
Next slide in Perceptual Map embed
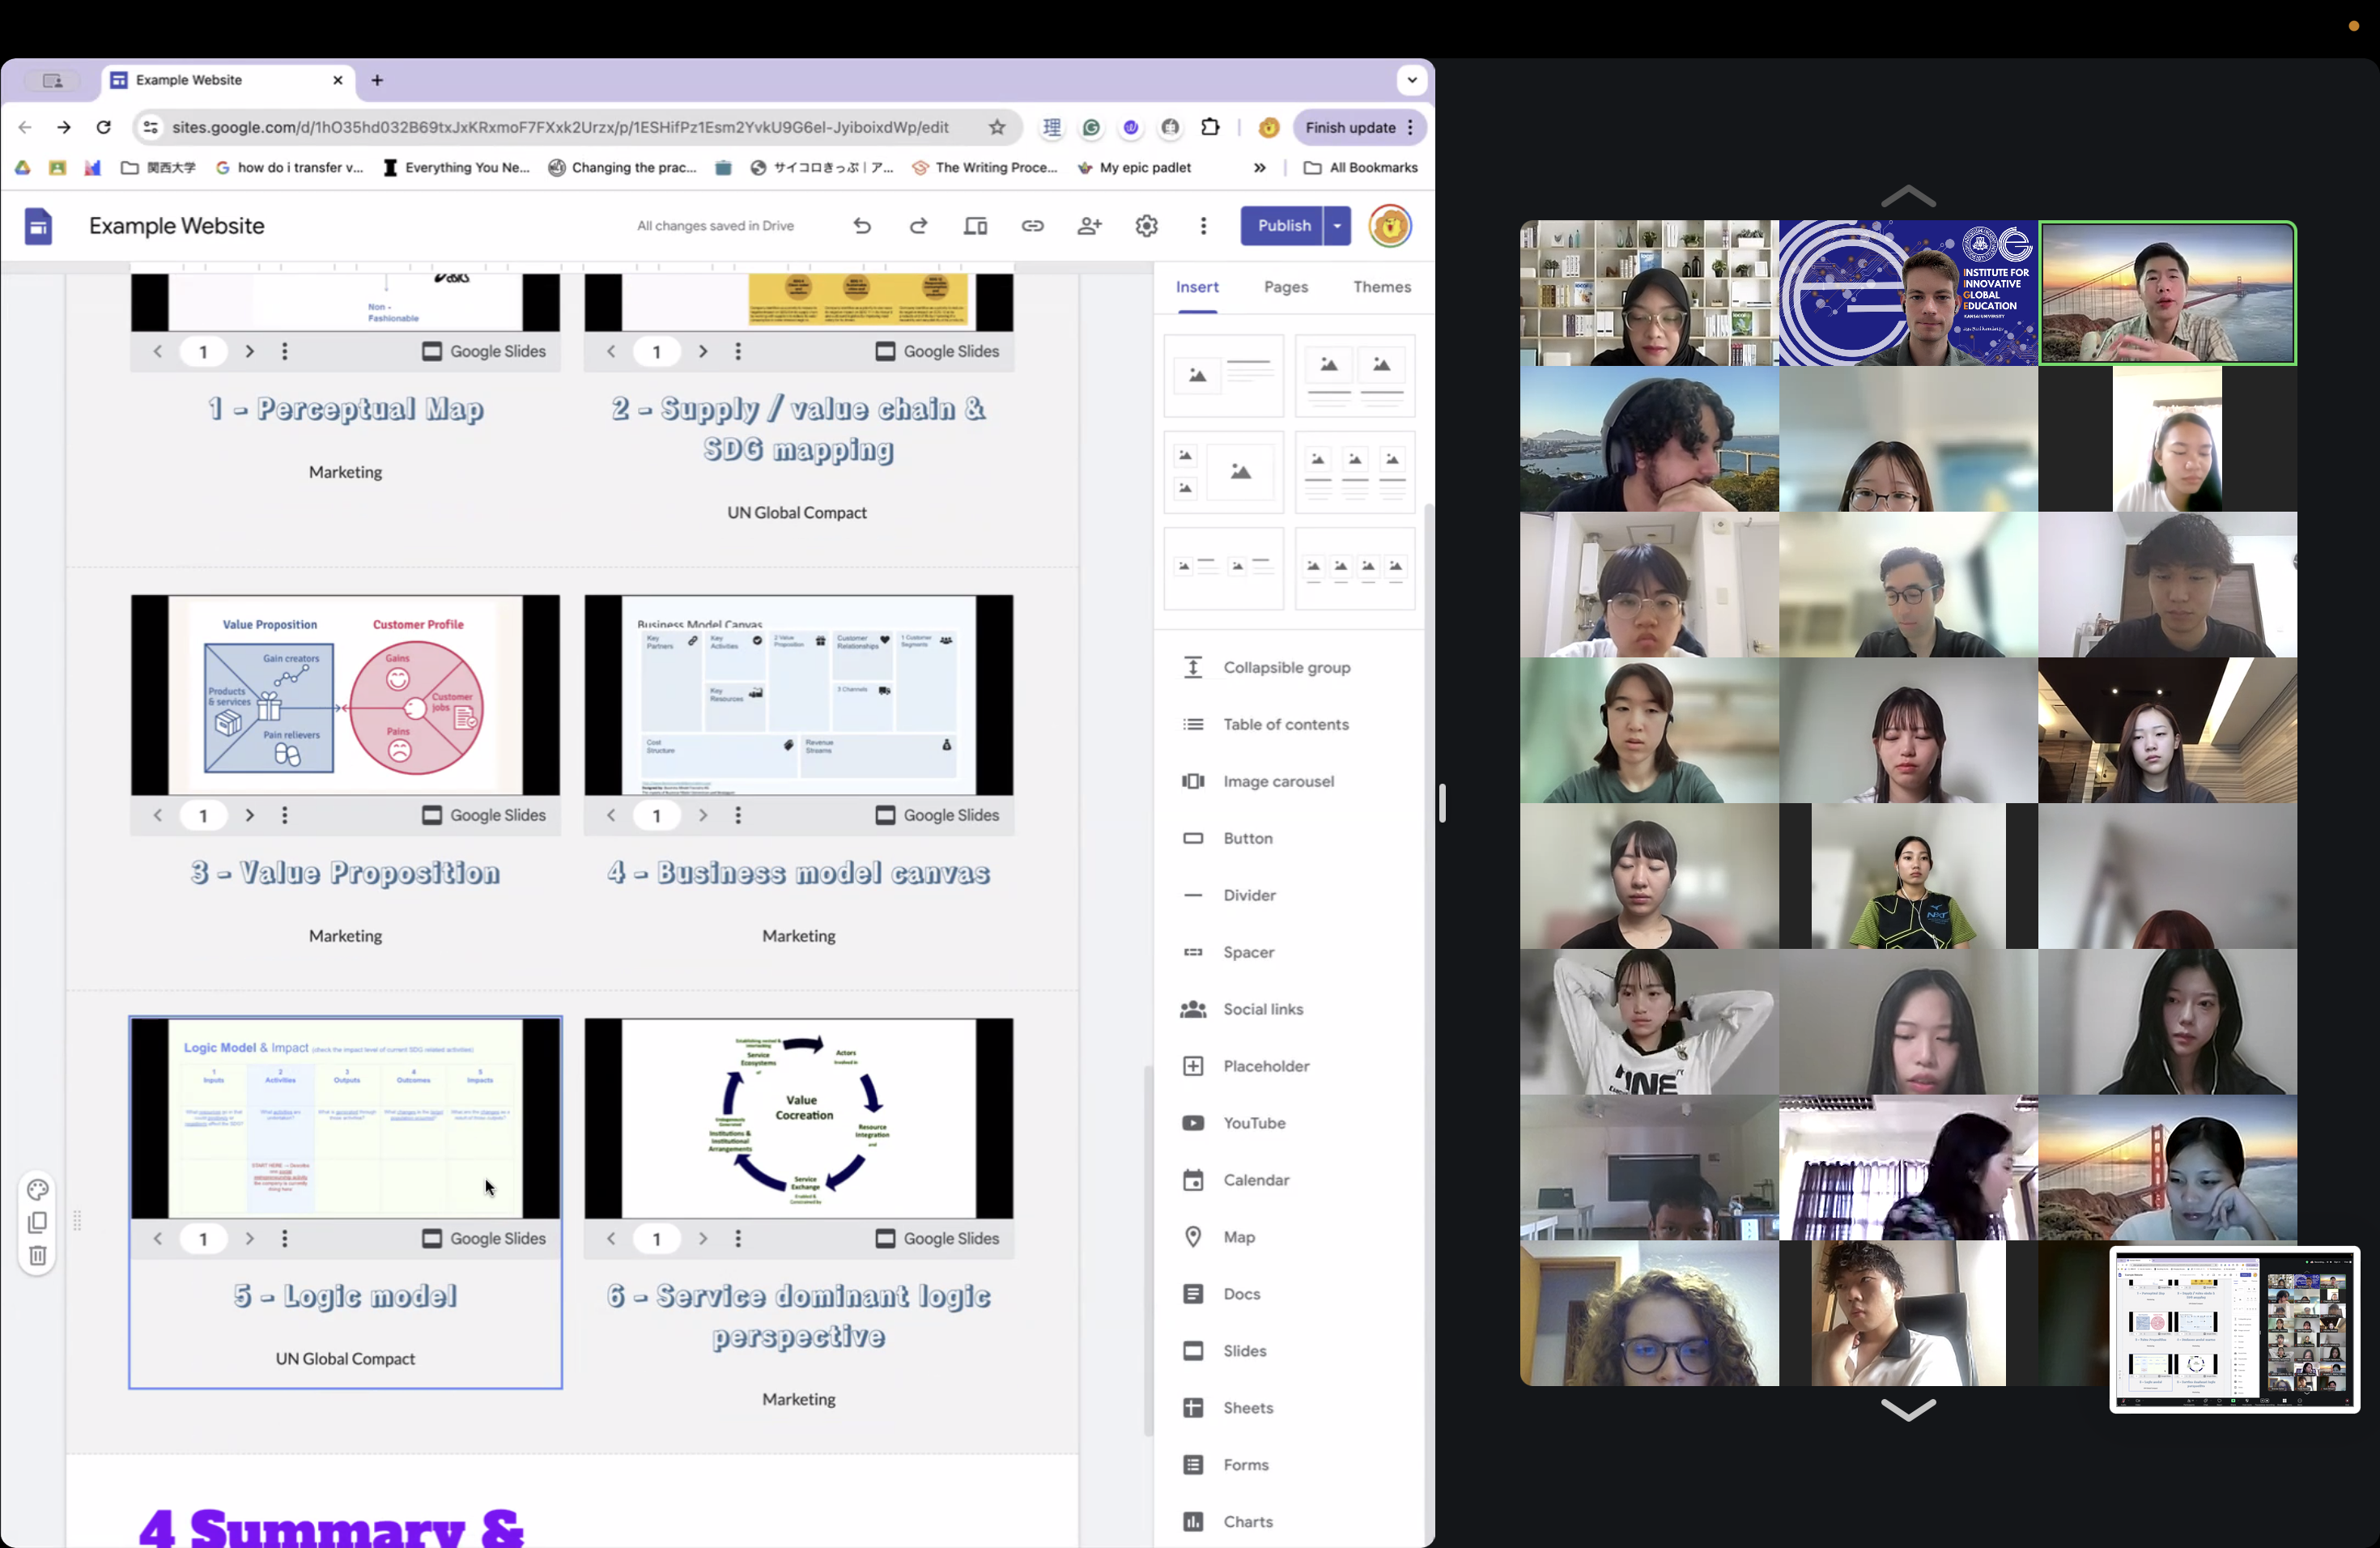coord(249,351)
